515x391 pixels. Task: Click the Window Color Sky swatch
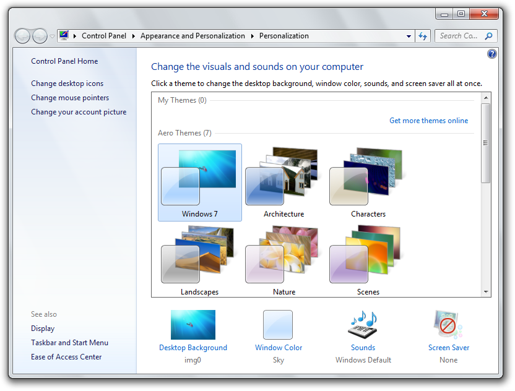278,324
